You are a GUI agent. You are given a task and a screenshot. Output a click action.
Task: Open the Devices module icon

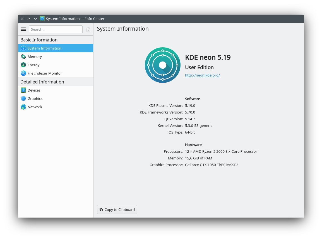(x=23, y=90)
